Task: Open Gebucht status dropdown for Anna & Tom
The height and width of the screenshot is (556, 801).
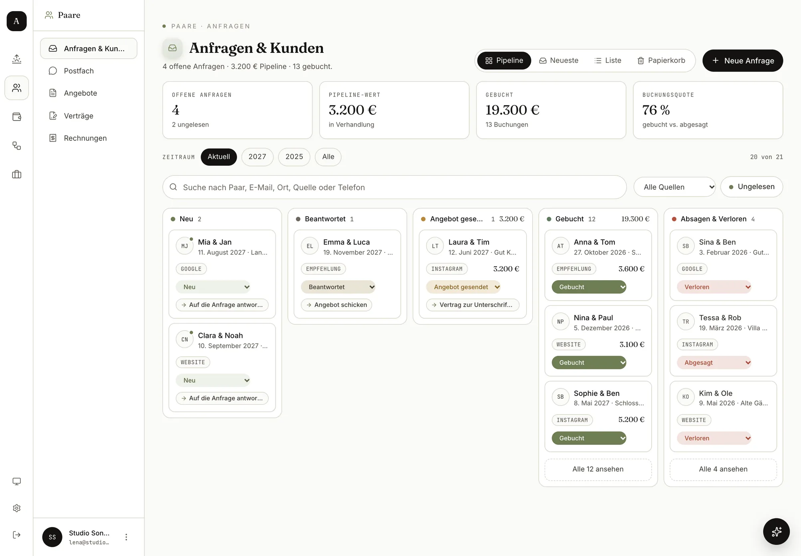Action: tap(589, 287)
